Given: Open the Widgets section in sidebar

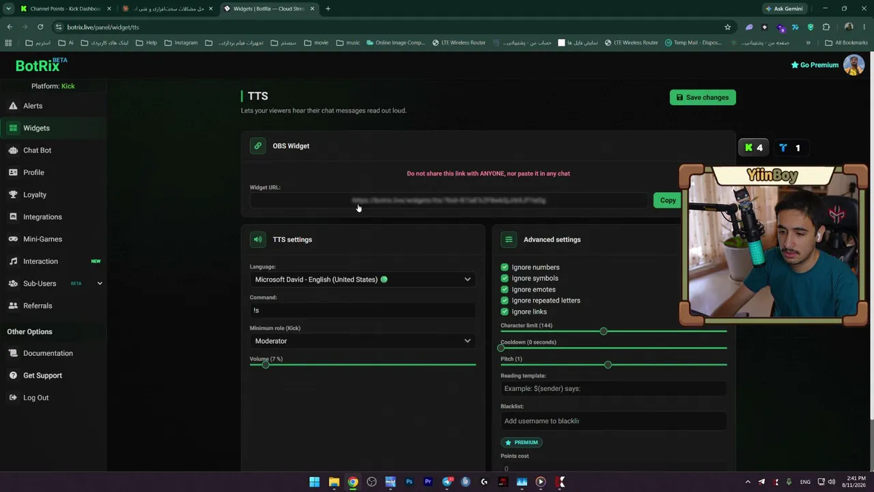Looking at the screenshot, I should [x=53, y=128].
